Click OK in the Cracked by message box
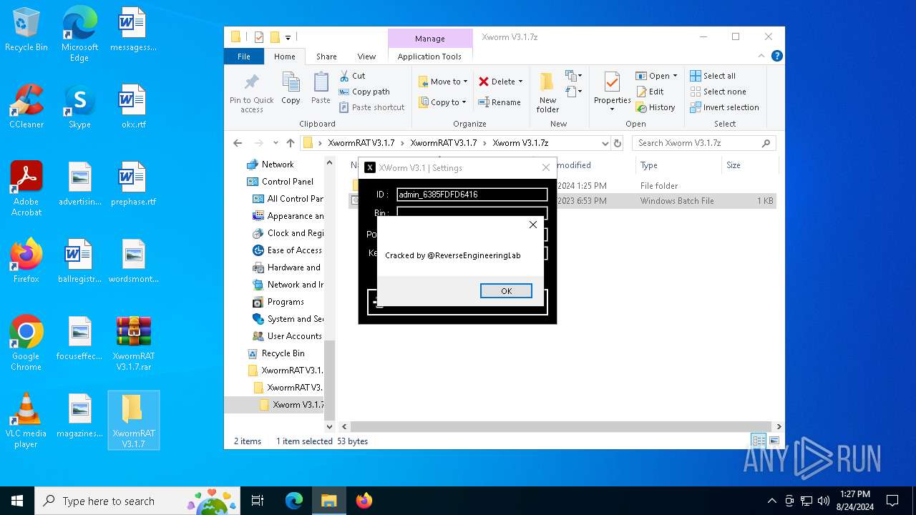 coord(506,290)
